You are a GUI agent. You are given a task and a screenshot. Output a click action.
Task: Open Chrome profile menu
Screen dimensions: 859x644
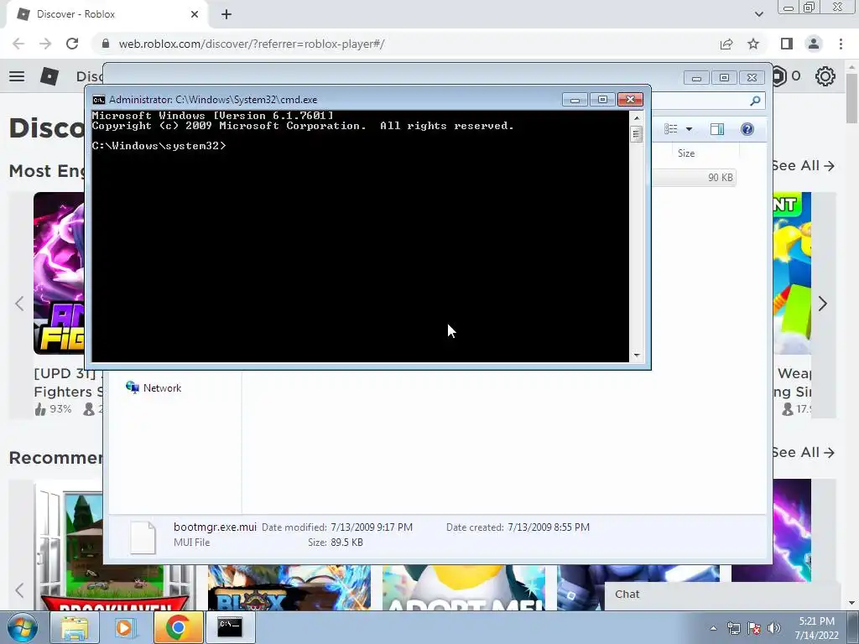[814, 44]
